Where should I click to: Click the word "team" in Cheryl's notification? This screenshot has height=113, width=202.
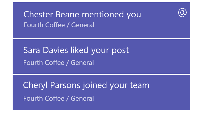pos(140,85)
